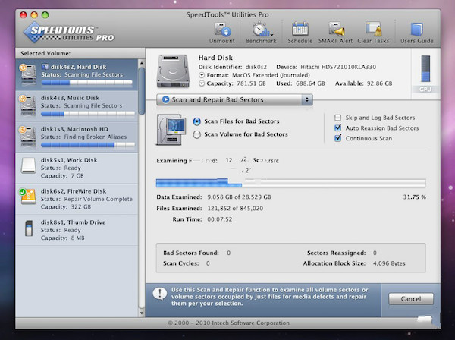
Task: Uncheck Auto Reassign Bad Sectors
Action: [337, 128]
